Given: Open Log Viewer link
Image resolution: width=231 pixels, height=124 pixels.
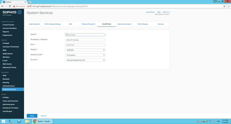Looking at the screenshot, I should (150, 12).
